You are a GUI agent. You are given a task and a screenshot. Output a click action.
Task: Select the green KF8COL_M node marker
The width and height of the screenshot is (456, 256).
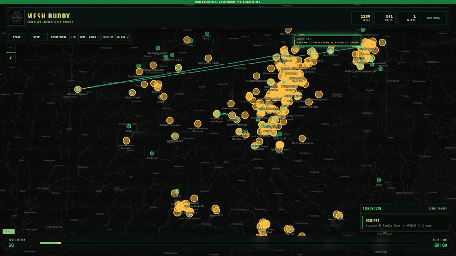280,134
